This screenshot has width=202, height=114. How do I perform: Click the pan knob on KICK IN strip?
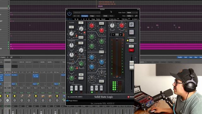pyautogui.click(x=22, y=100)
